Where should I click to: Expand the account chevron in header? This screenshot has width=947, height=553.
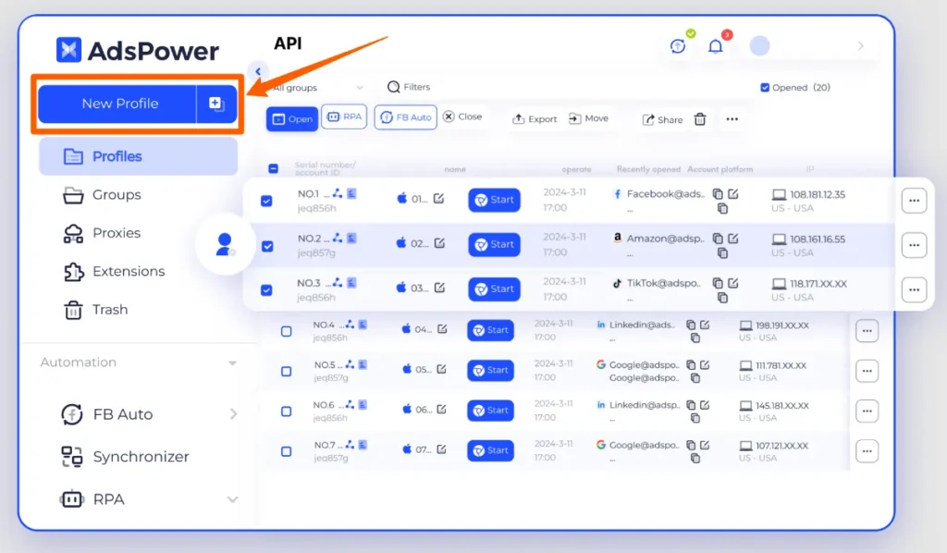click(x=861, y=46)
